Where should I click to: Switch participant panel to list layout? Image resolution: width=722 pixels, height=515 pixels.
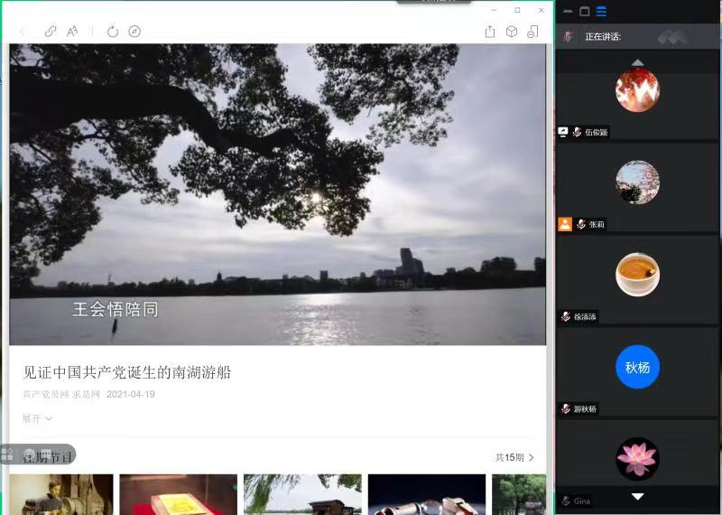[601, 12]
